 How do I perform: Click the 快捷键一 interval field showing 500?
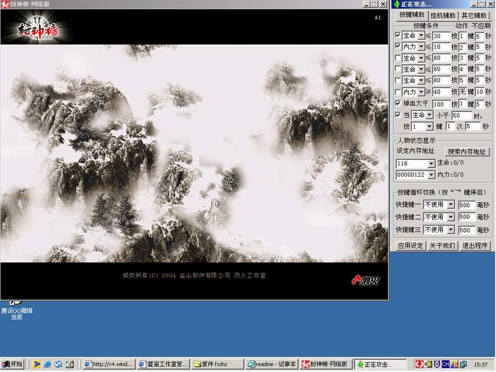tap(467, 205)
